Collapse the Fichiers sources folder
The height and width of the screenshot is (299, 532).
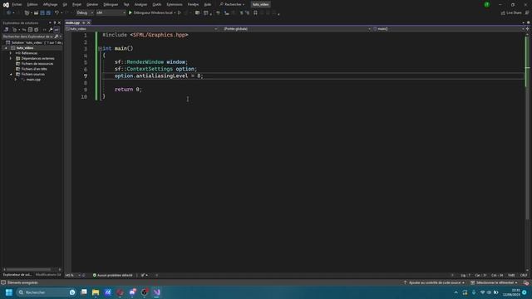coord(11,74)
